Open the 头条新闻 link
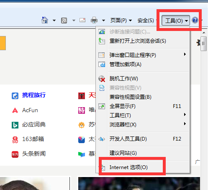Screen dimensions: 208x190 point(34,154)
